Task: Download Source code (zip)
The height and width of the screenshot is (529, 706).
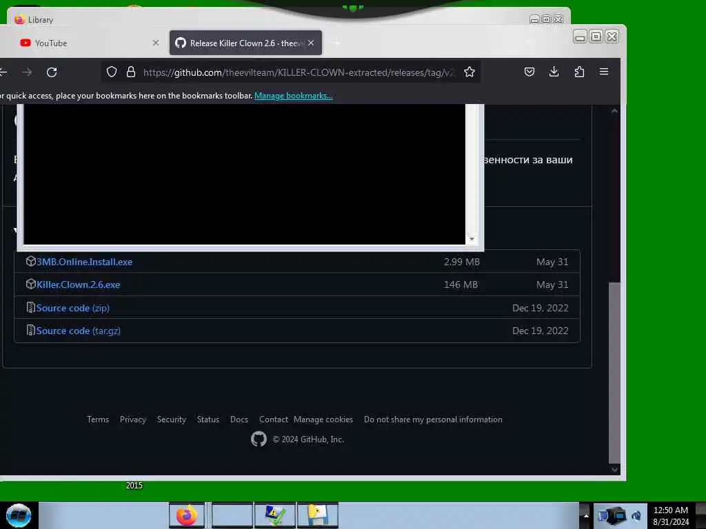Action: click(72, 308)
